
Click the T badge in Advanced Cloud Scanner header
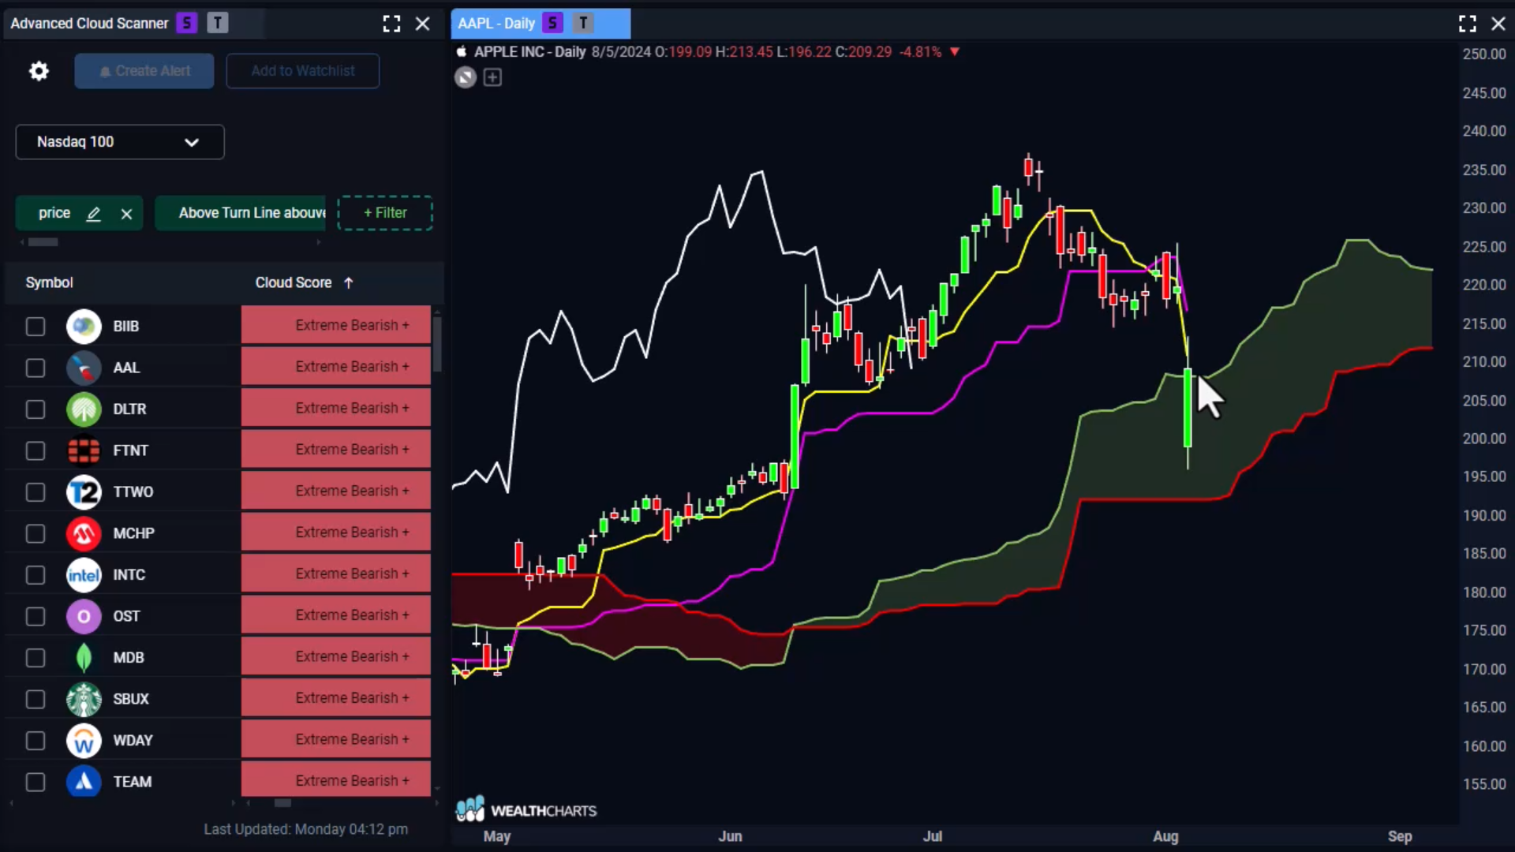click(x=218, y=23)
